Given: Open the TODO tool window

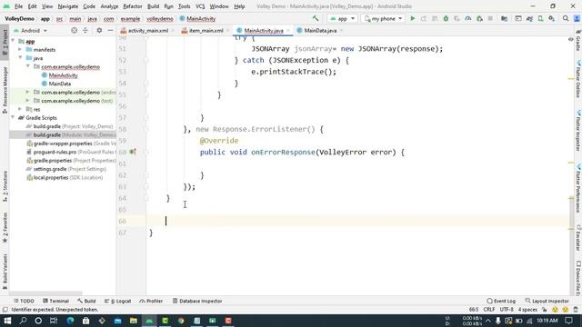Looking at the screenshot, I should (24, 301).
